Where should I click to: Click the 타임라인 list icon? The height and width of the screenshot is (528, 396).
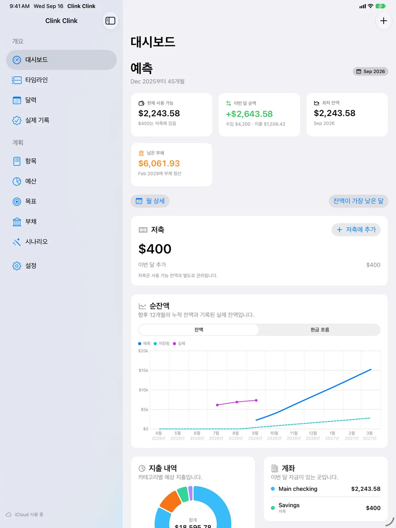[x=17, y=80]
